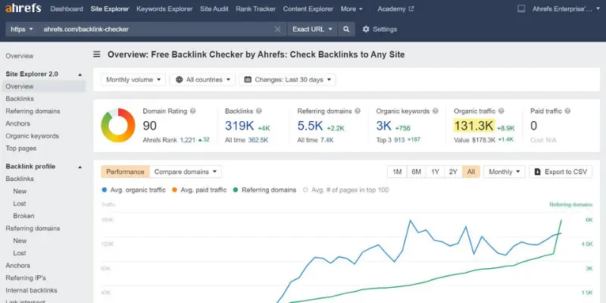Open Top pages in sidebar
Screen dimensions: 606x303
pos(21,148)
